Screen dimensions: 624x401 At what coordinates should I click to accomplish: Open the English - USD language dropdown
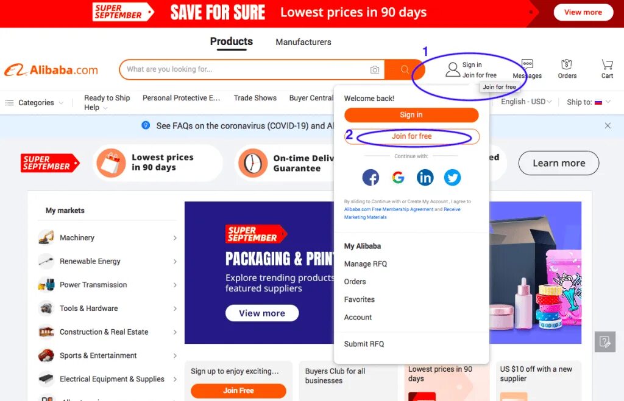(x=526, y=102)
